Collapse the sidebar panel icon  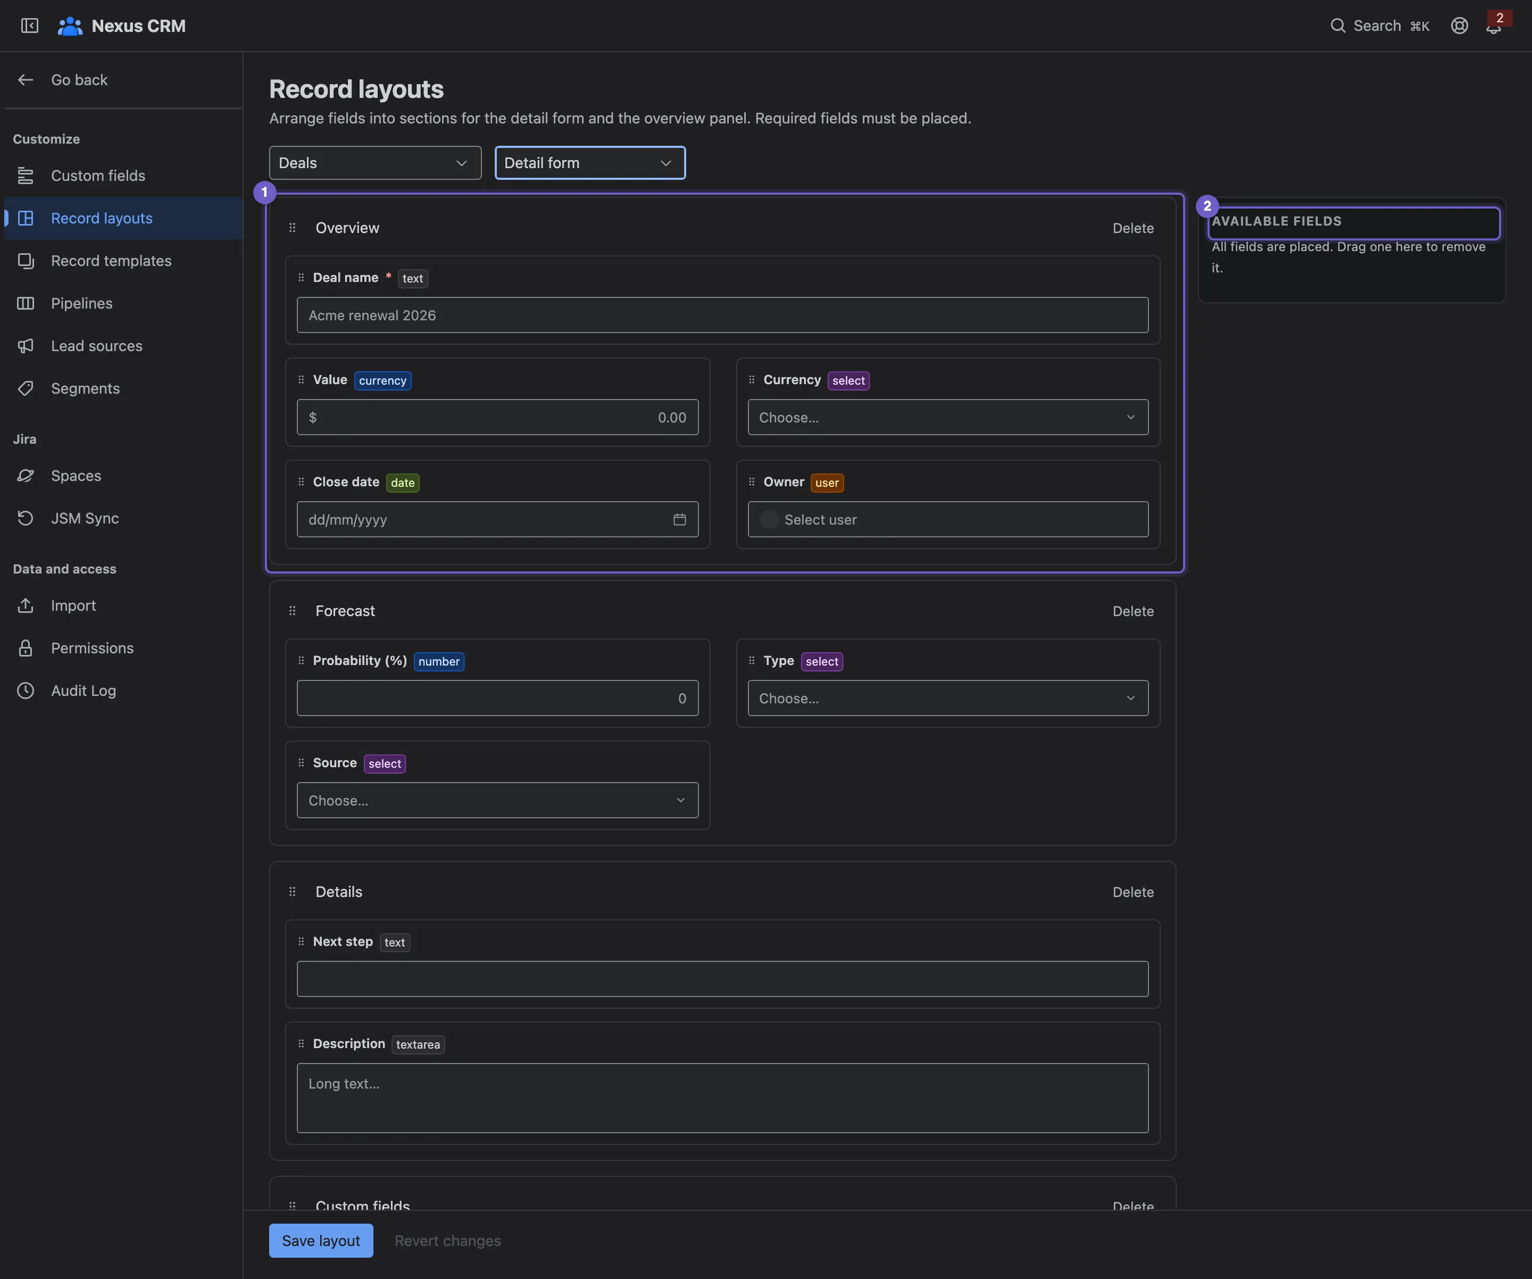[29, 26]
